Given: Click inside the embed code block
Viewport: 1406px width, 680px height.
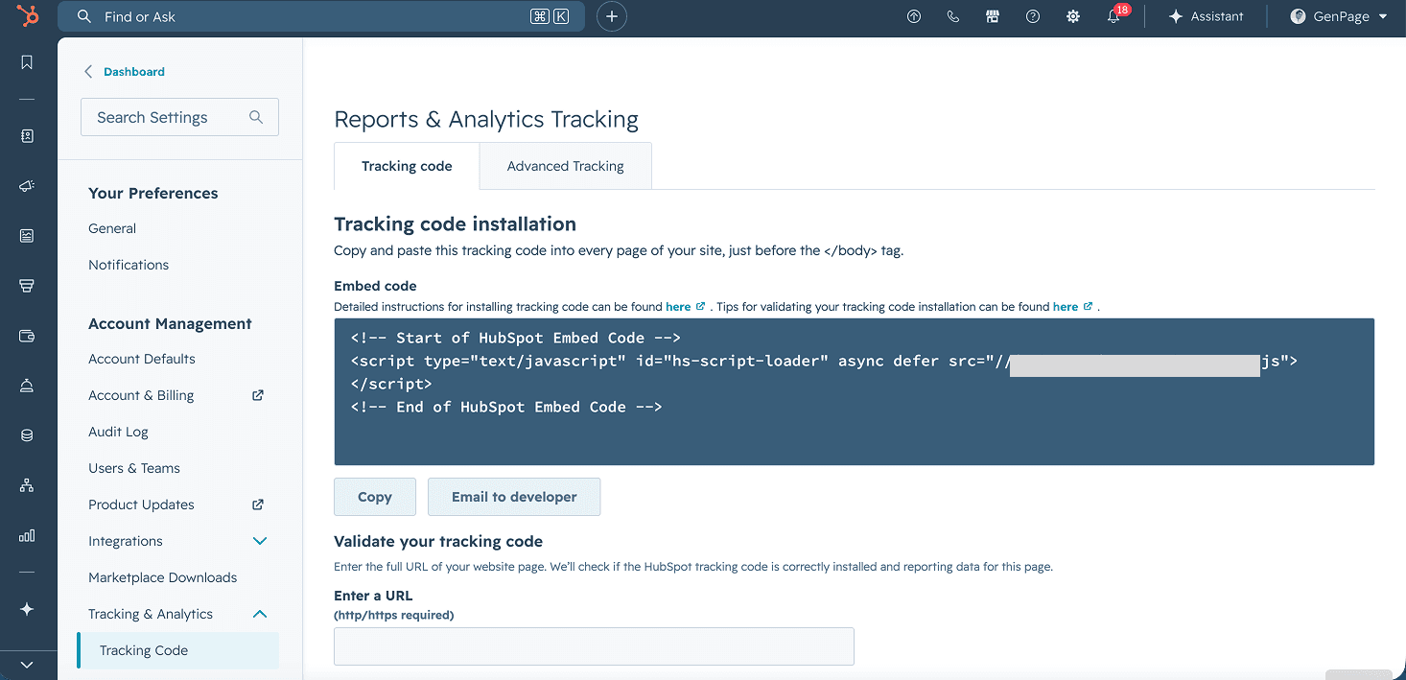Looking at the screenshot, I should [855, 392].
